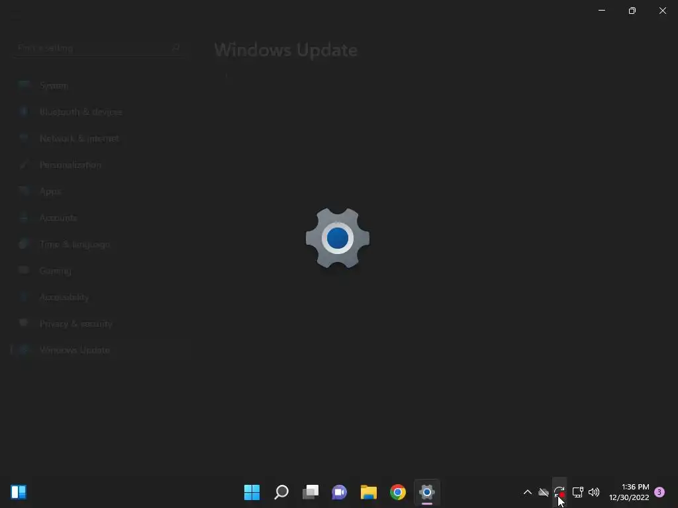The height and width of the screenshot is (508, 678).
Task: Click the Settings gear on taskbar
Action: pyautogui.click(x=427, y=492)
